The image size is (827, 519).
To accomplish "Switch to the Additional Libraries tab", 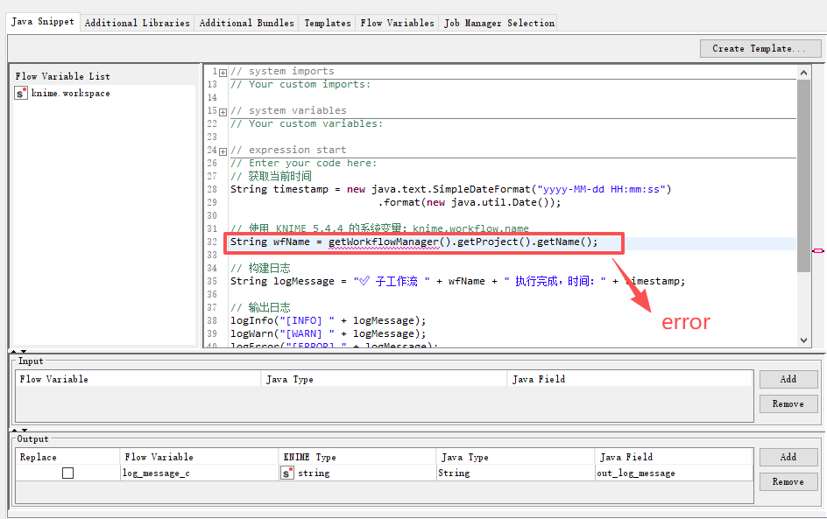I will (137, 23).
